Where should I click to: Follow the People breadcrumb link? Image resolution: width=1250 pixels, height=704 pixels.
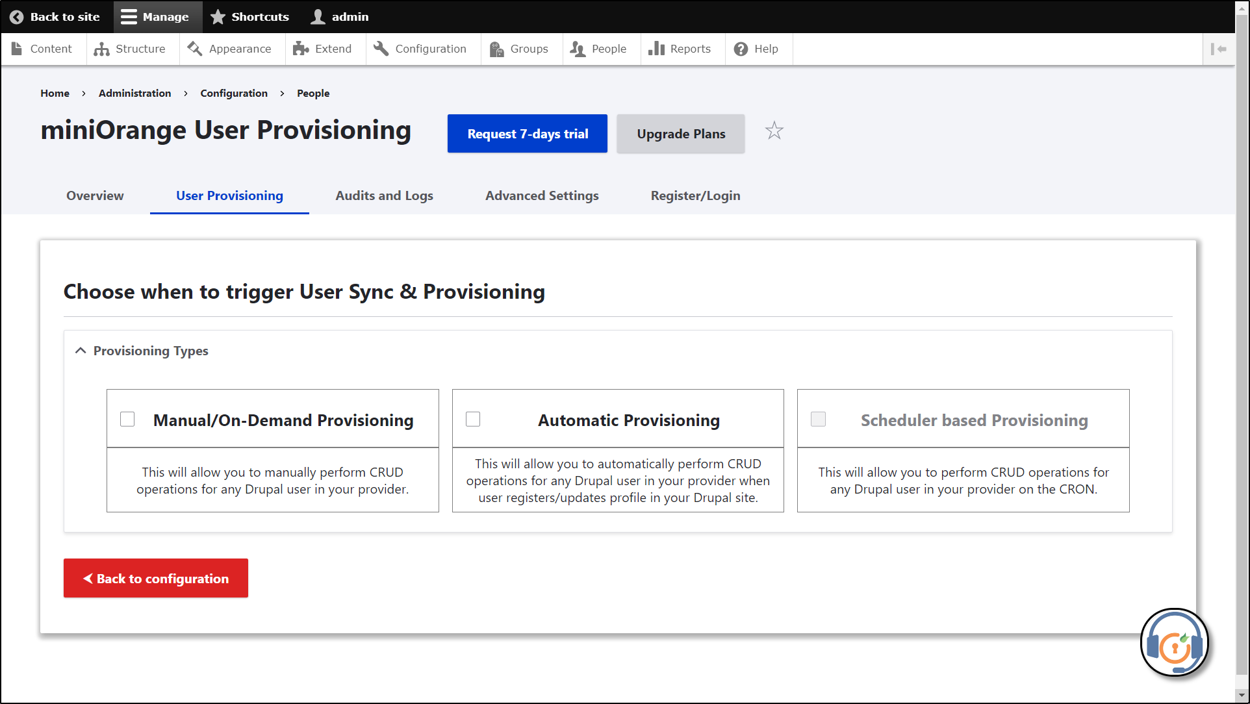tap(313, 93)
